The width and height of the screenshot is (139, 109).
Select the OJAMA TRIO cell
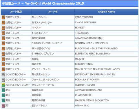(x=106, y=106)
